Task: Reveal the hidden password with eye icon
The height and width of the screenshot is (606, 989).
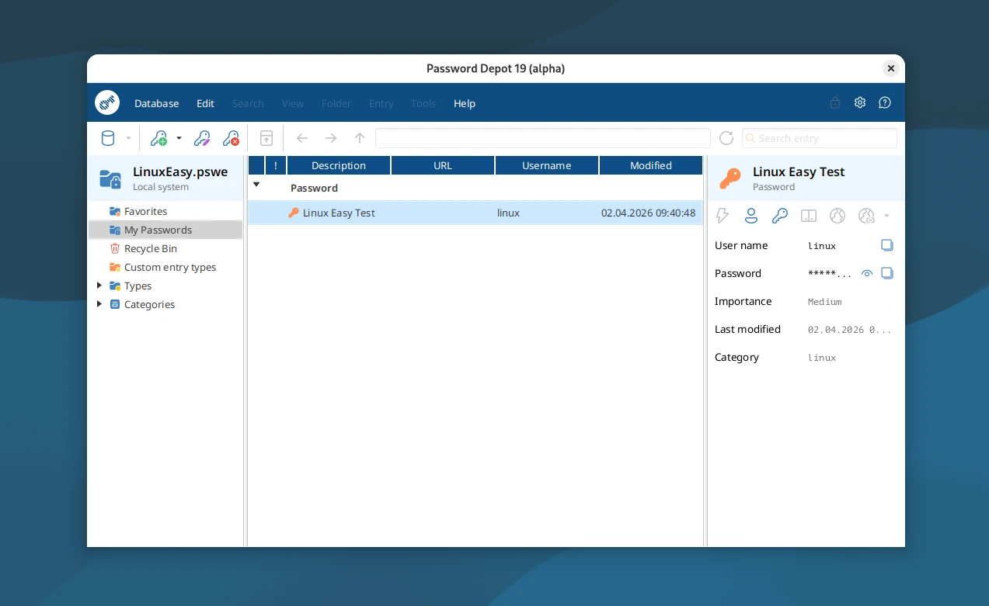Action: coord(867,273)
